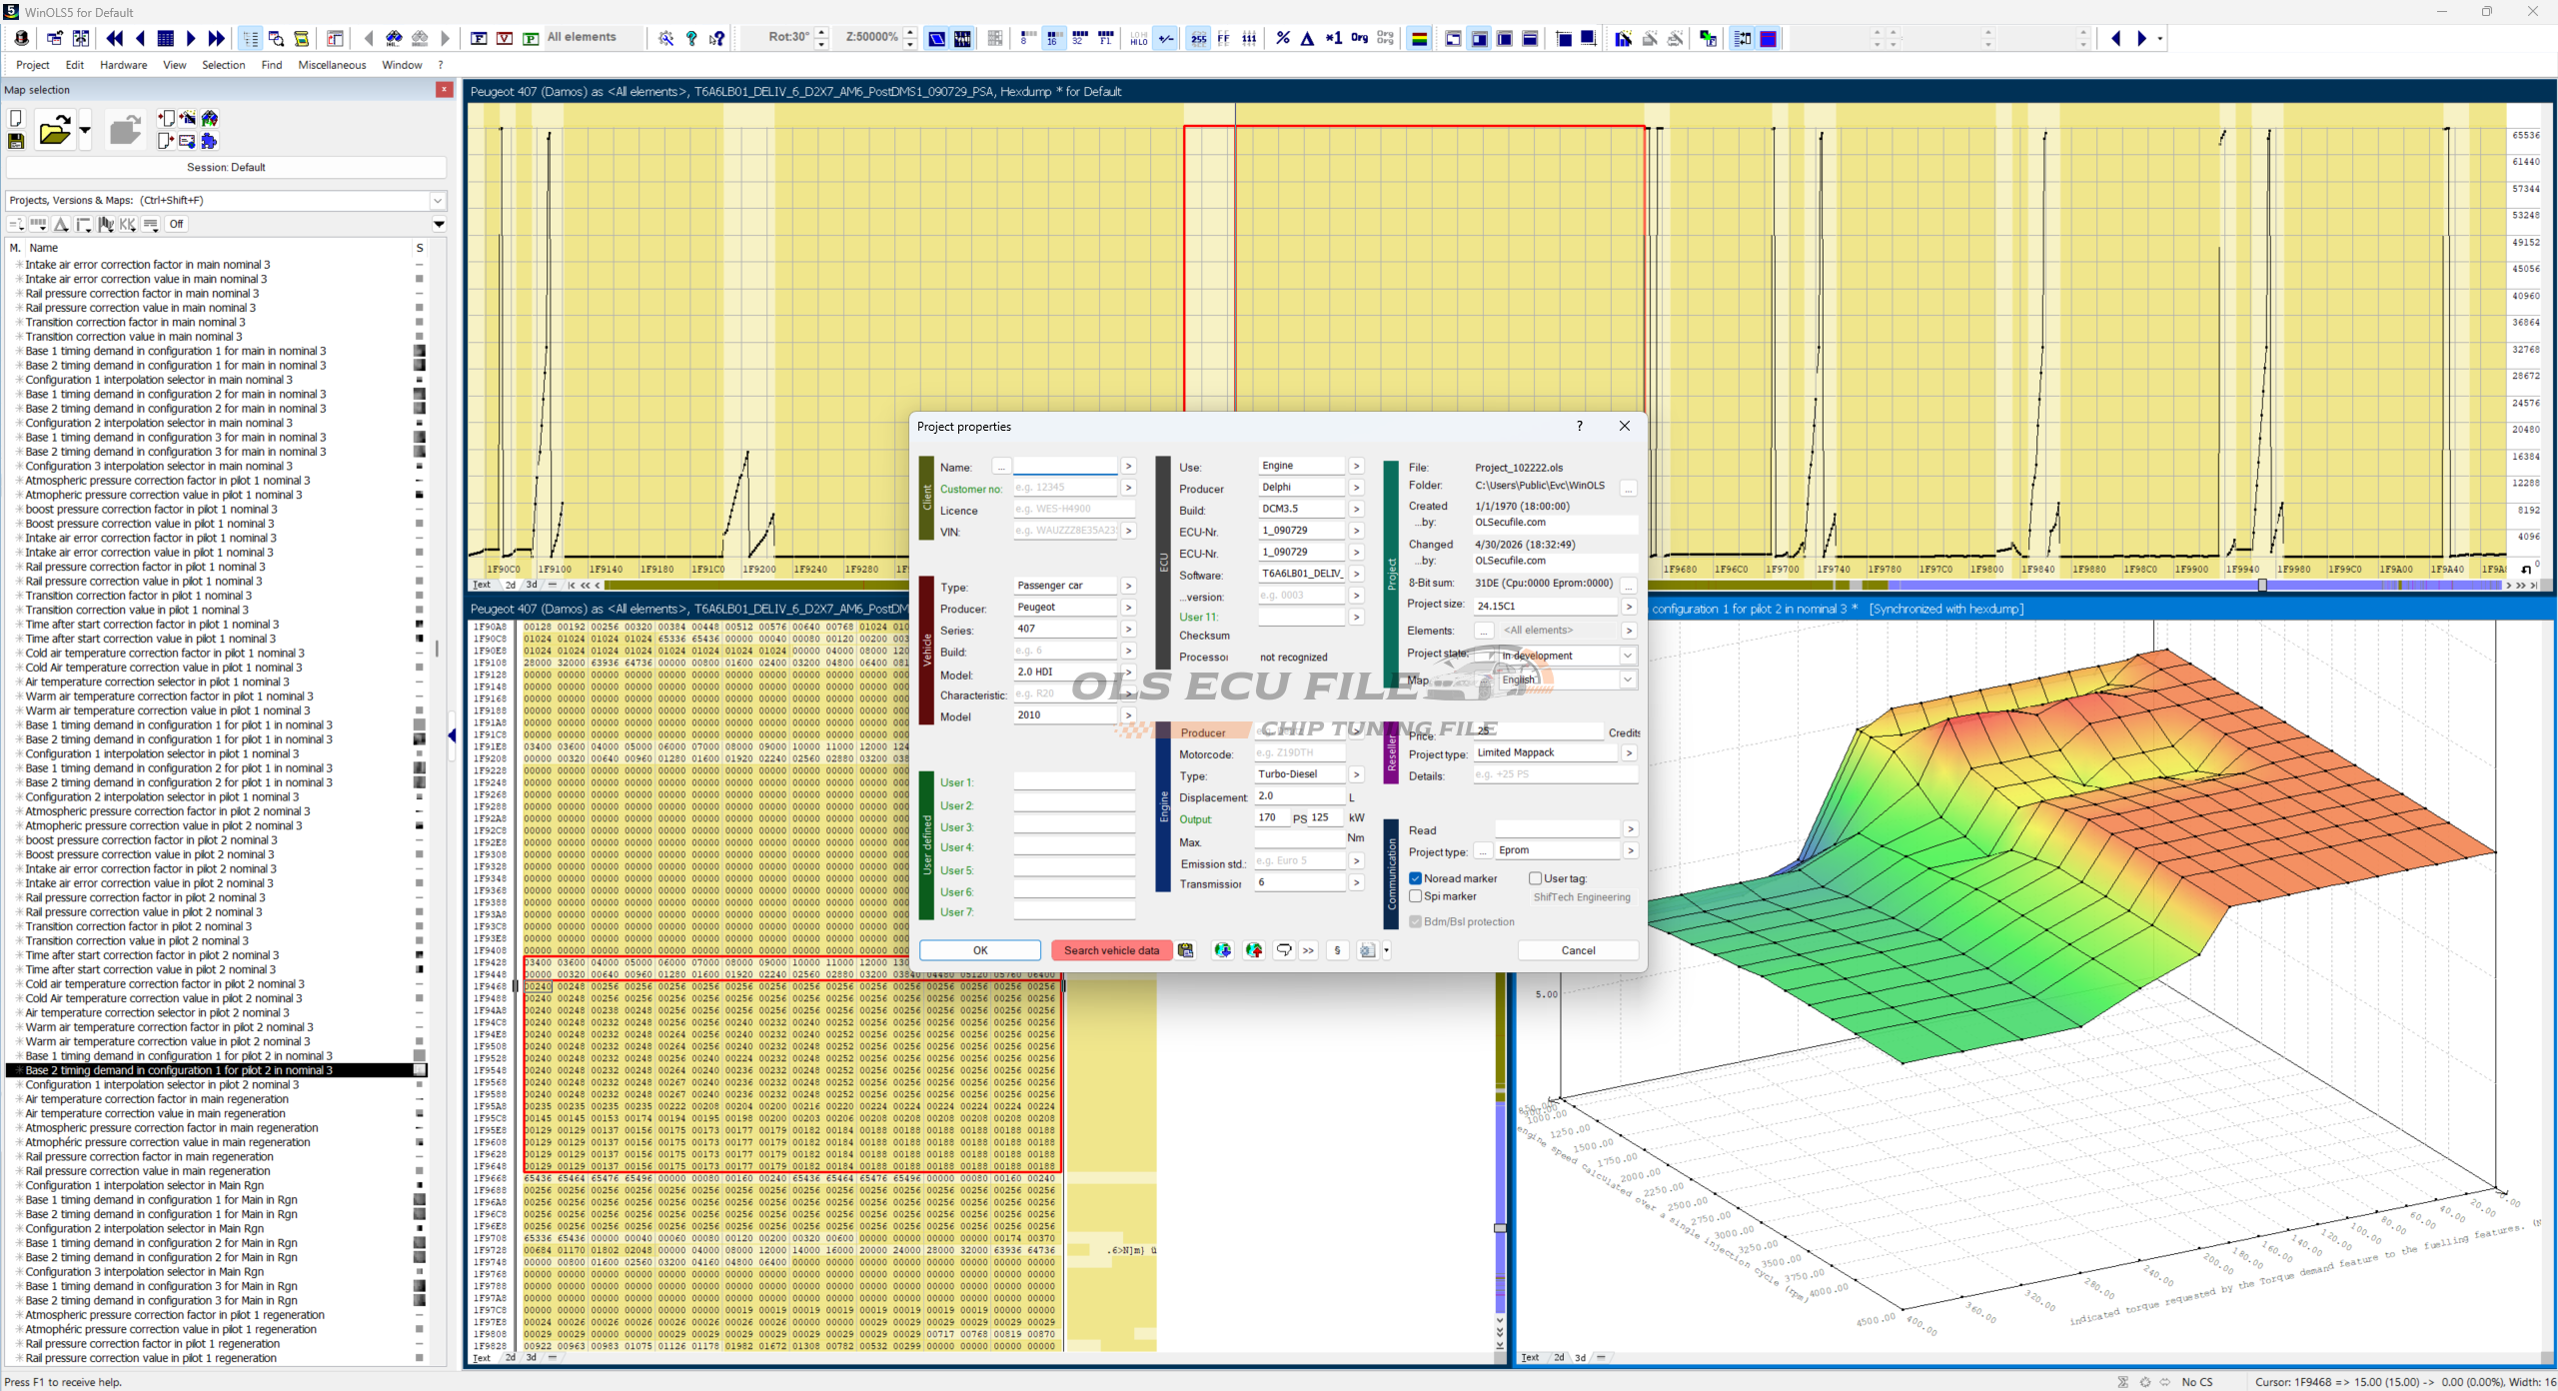Image resolution: width=2558 pixels, height=1391 pixels.
Task: Click the Transmission value field showing 6
Action: click(x=1300, y=882)
